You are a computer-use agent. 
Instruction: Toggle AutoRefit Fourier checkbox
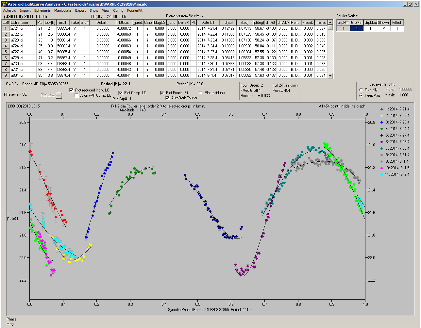point(168,98)
